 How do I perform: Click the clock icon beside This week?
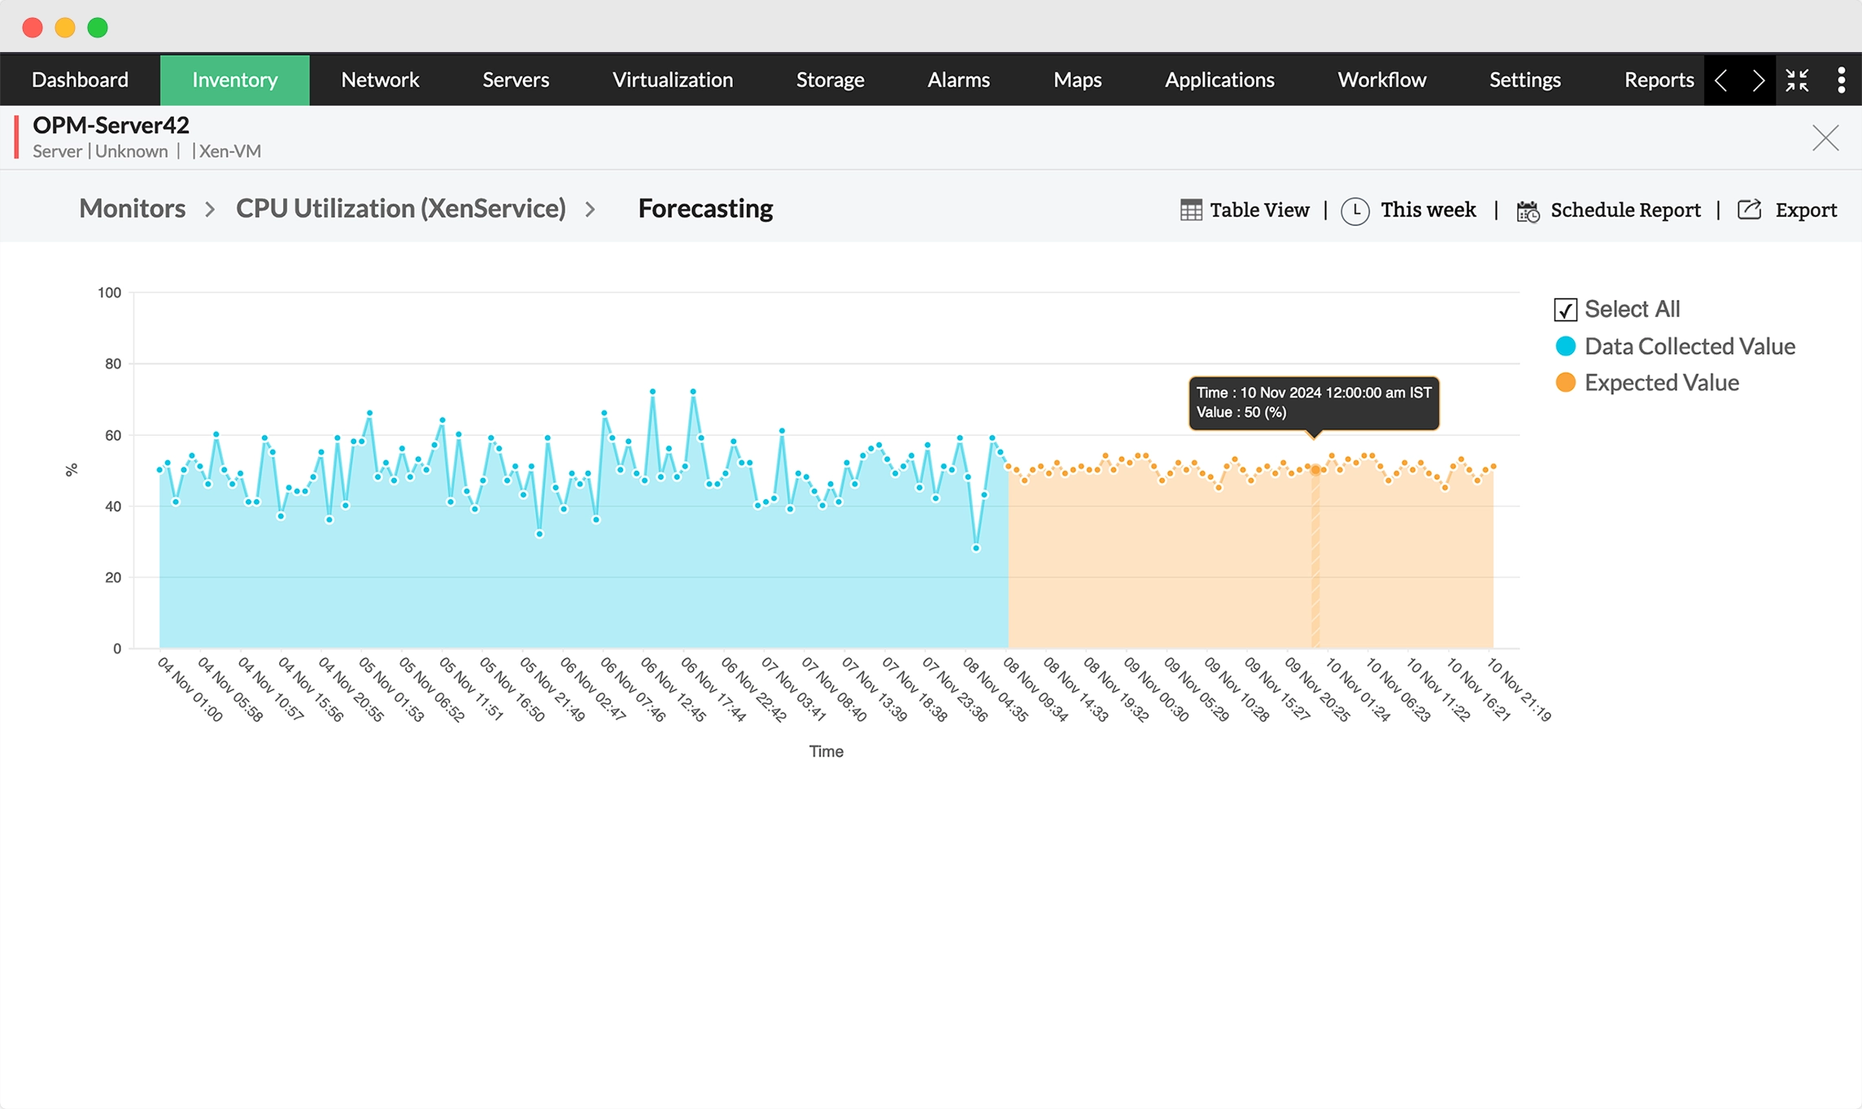coord(1354,211)
